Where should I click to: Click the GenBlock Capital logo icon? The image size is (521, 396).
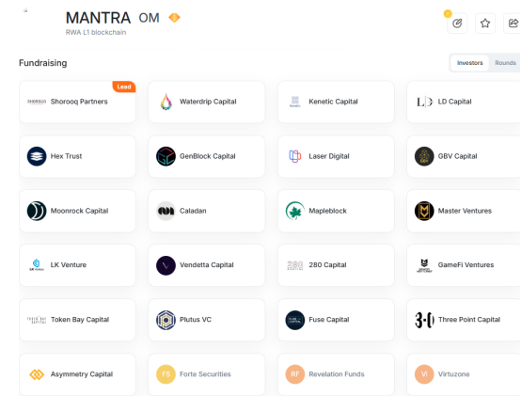[x=166, y=156]
